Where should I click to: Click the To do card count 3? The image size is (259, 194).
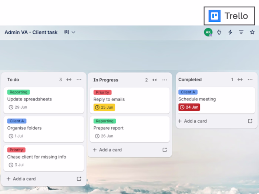tap(61, 80)
